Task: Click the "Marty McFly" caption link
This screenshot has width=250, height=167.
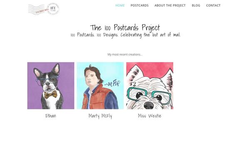Action: [100, 116]
